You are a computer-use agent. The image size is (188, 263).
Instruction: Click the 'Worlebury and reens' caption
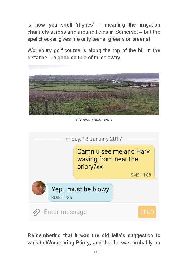pyautogui.click(x=94, y=119)
